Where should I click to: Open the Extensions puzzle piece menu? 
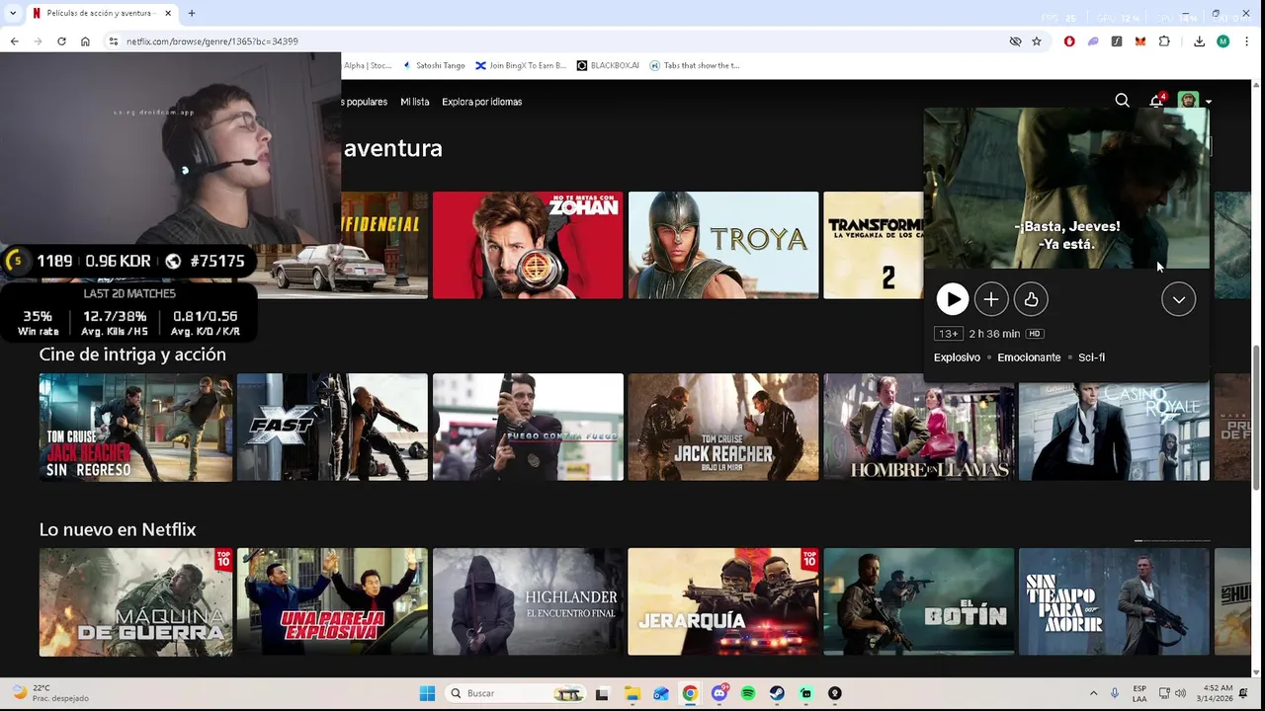1164,41
